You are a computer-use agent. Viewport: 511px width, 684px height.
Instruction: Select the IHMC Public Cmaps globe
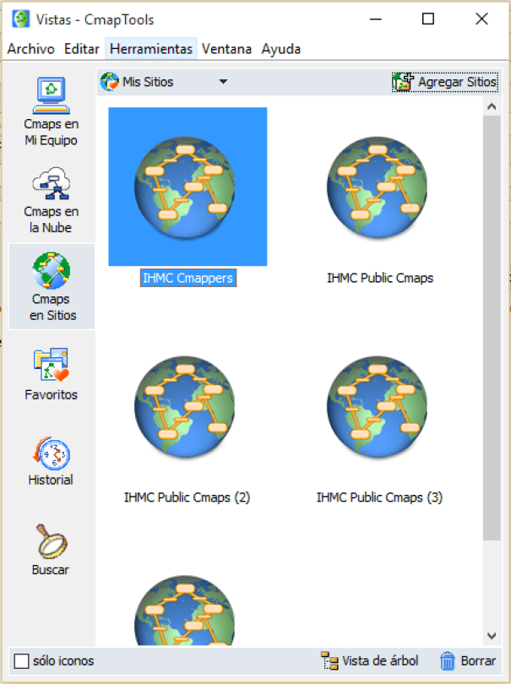tap(380, 187)
